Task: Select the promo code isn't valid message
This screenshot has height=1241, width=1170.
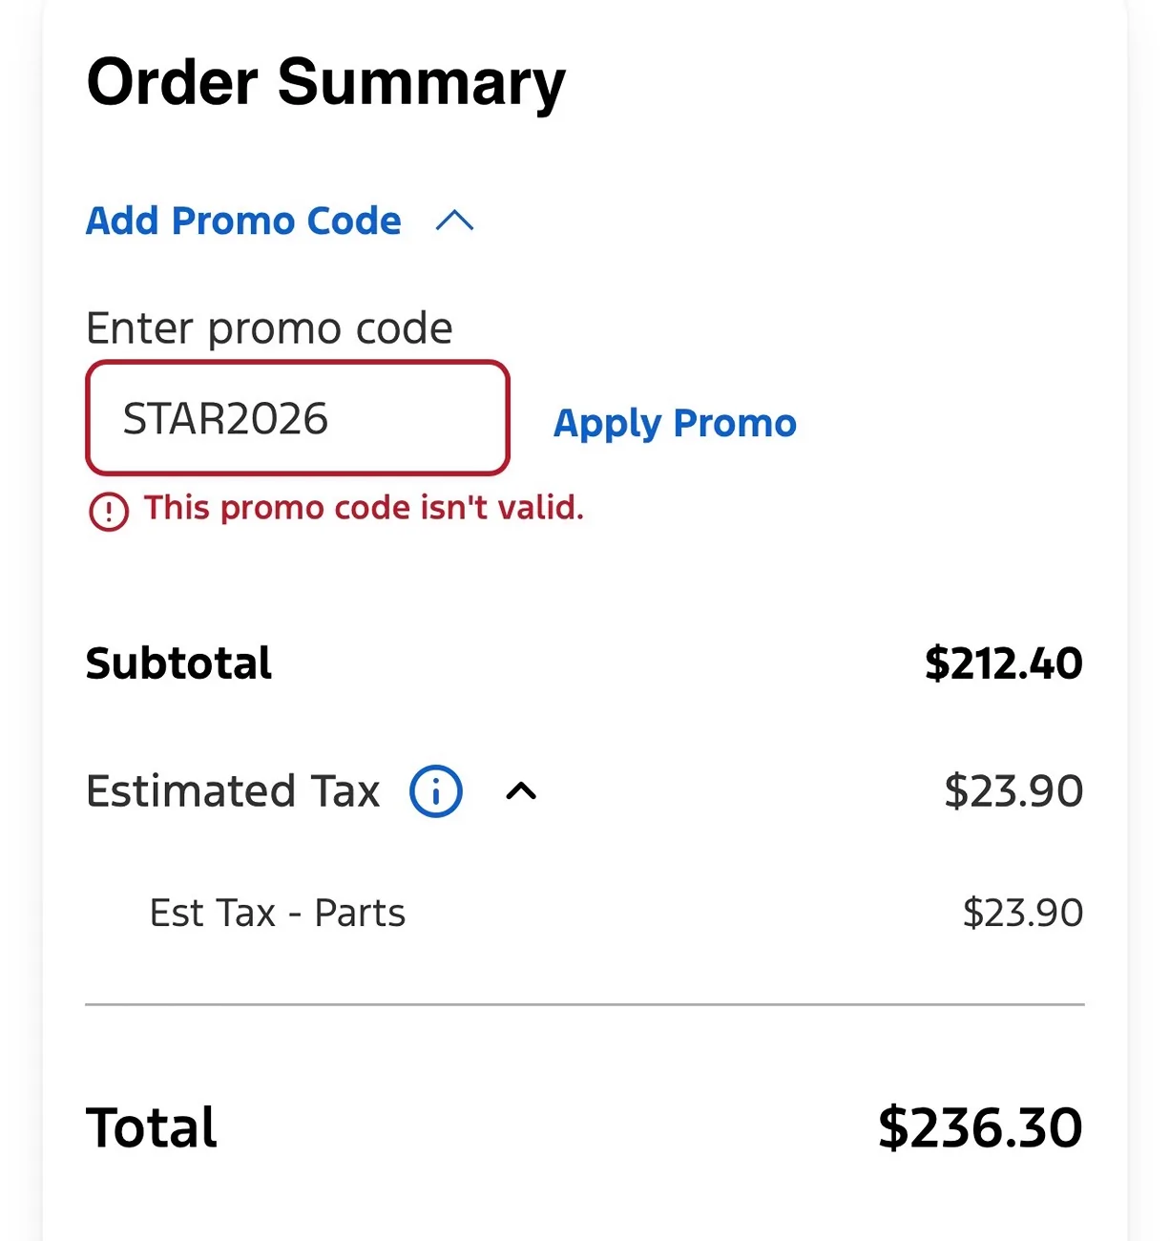Action: 364,508
